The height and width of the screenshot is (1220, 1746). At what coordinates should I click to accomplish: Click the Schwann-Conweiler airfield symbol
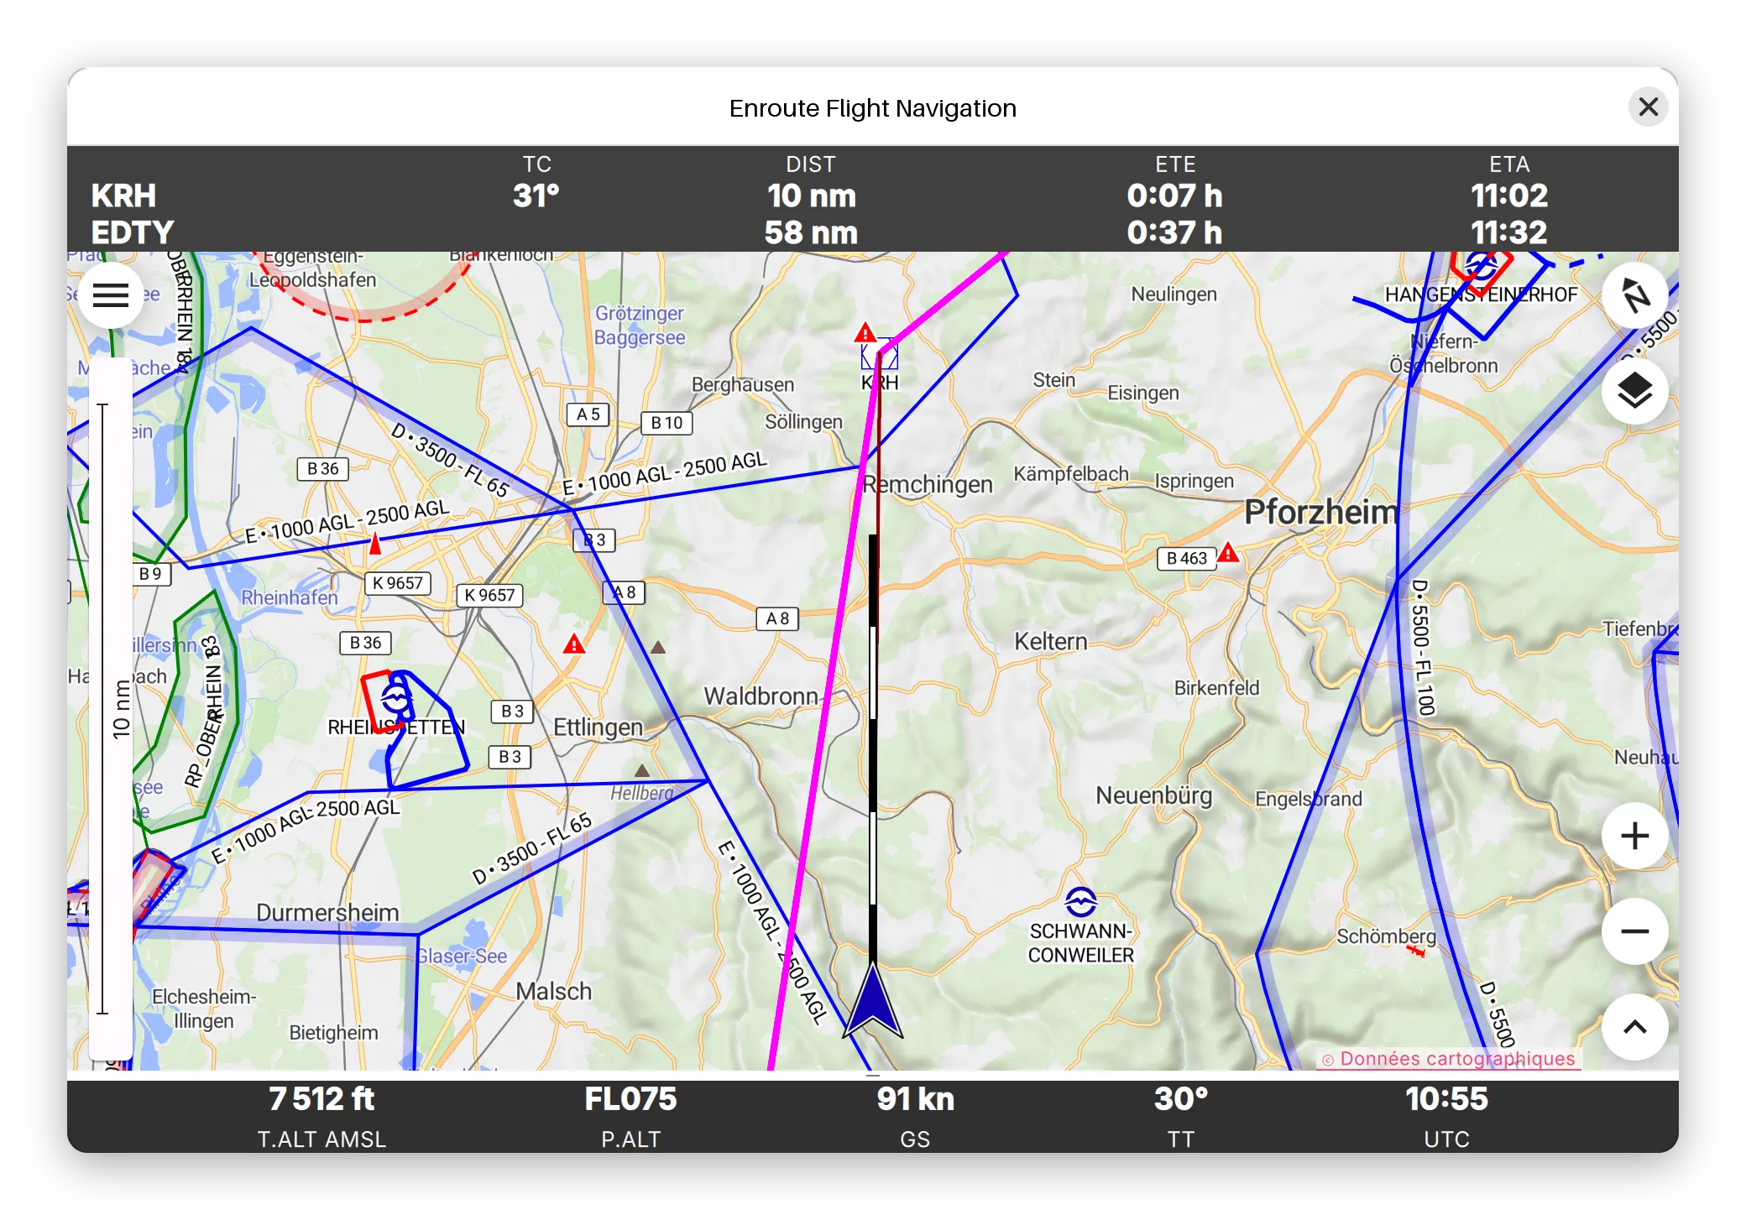[x=1080, y=902]
